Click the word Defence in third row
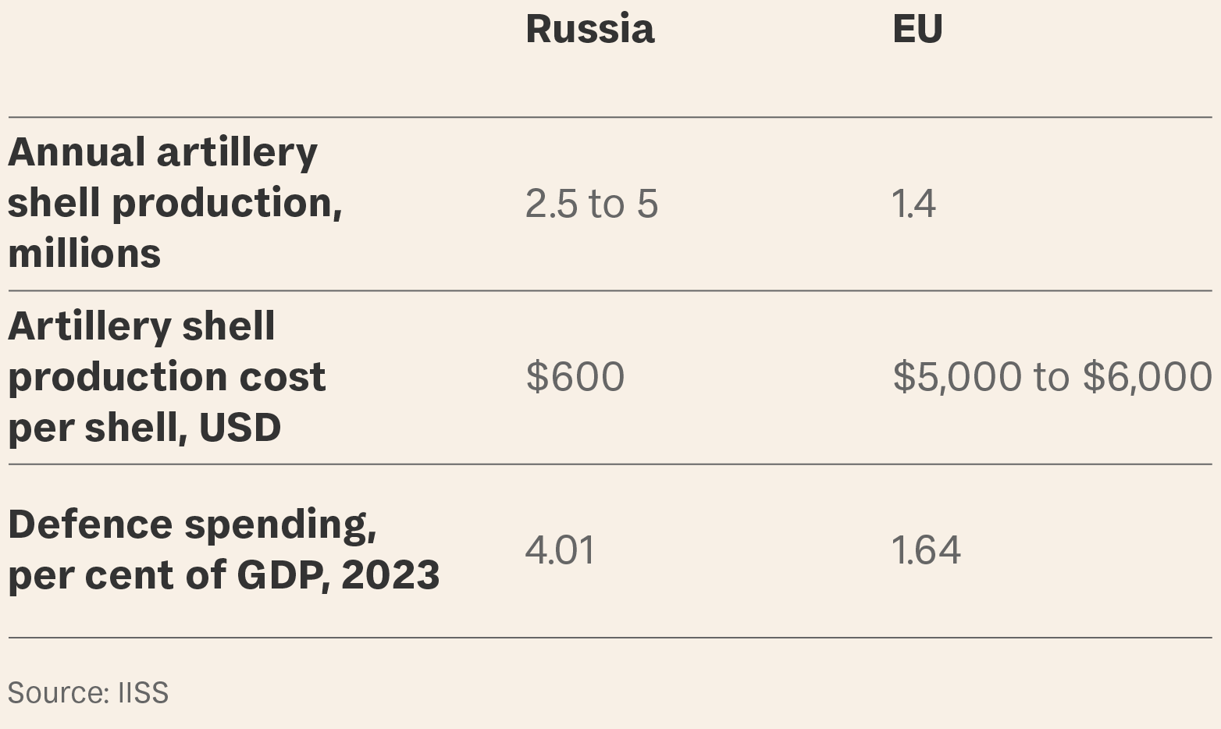The height and width of the screenshot is (729, 1221). click(91, 525)
